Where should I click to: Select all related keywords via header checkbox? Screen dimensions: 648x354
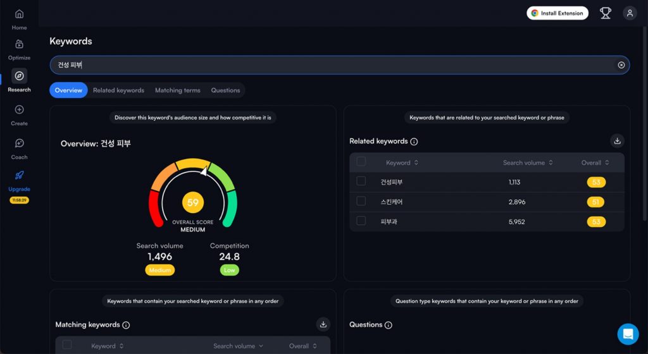(x=361, y=162)
